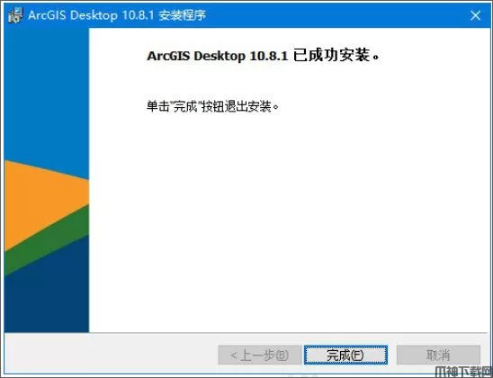Click the light blue upper banner area

(47, 94)
